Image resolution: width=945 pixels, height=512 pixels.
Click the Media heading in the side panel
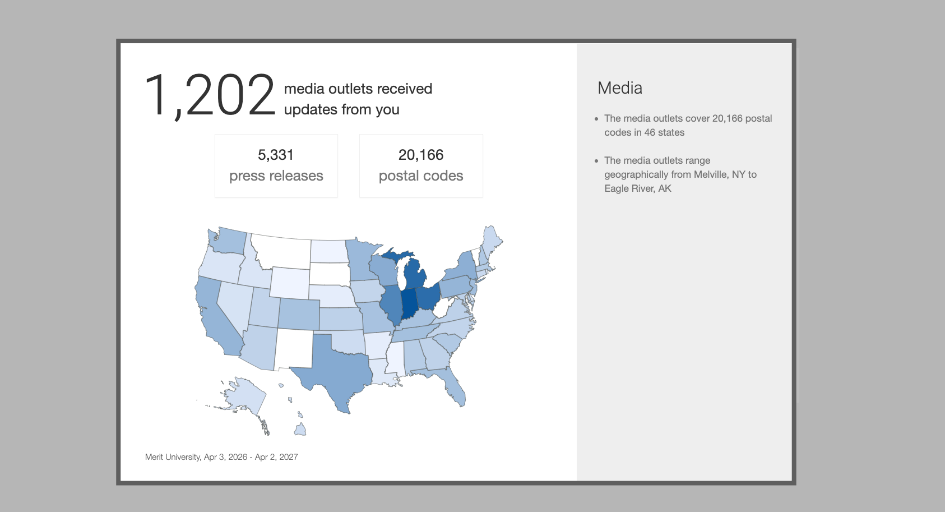(x=619, y=88)
